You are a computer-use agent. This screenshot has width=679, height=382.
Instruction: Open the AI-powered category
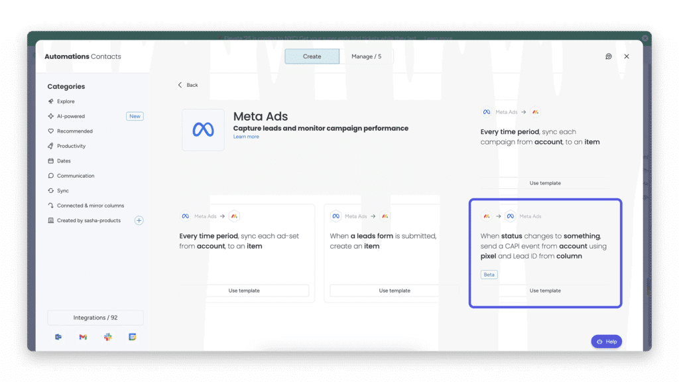(x=71, y=116)
